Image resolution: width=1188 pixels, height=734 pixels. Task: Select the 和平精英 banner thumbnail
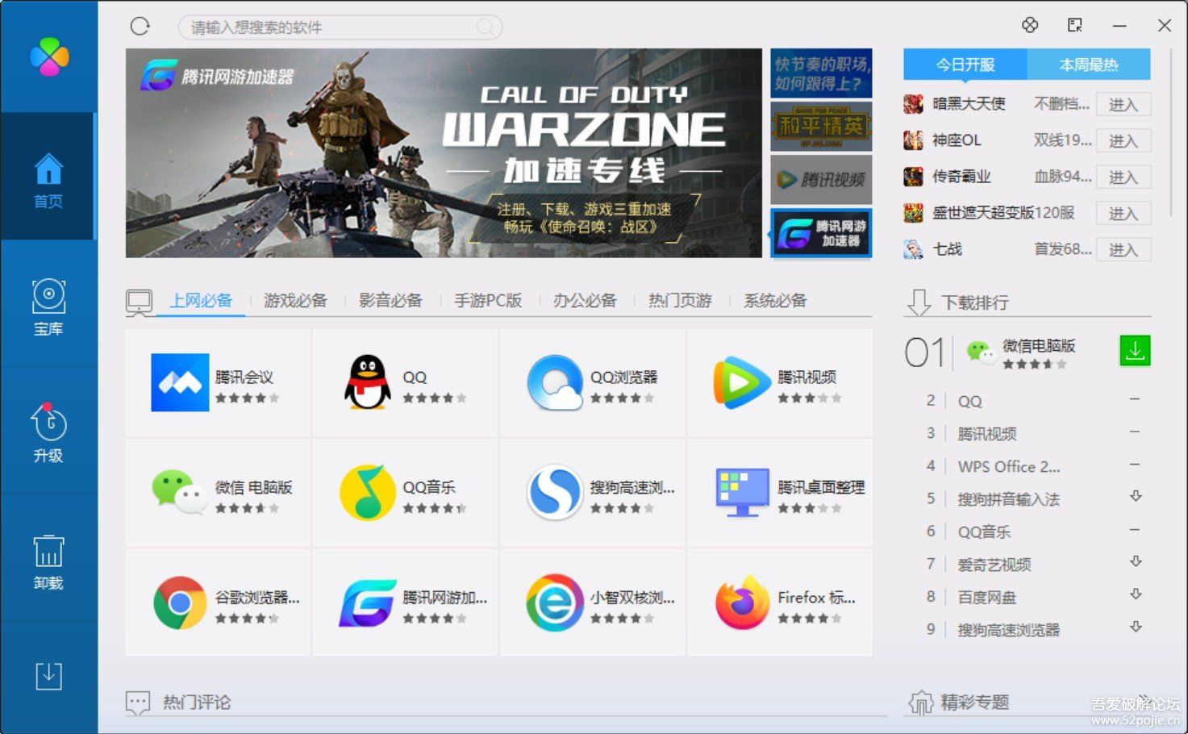tap(821, 126)
